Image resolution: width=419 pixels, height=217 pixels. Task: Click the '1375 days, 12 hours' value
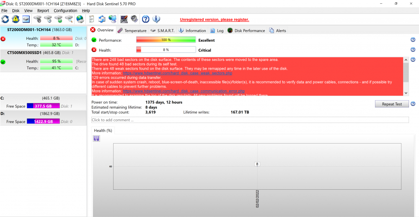coord(164,102)
